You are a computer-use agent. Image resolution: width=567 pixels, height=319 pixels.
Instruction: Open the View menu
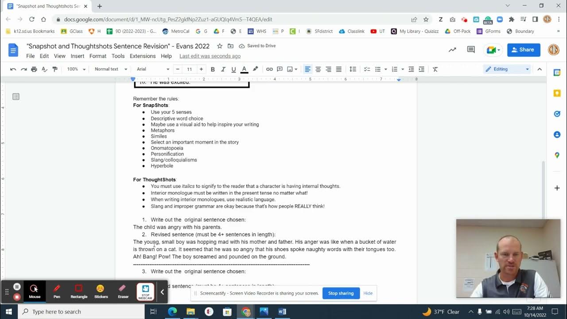tap(60, 56)
